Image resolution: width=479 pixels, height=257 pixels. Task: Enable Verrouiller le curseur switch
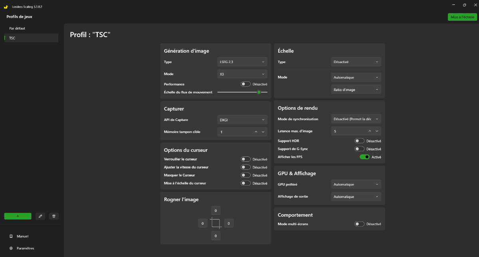click(x=246, y=159)
